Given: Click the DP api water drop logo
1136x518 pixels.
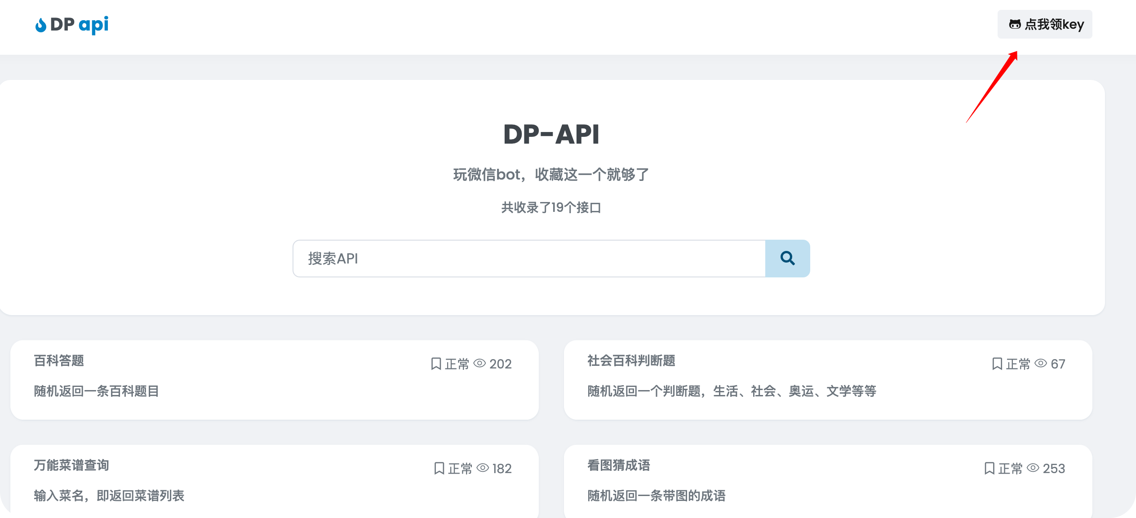Looking at the screenshot, I should [x=41, y=25].
